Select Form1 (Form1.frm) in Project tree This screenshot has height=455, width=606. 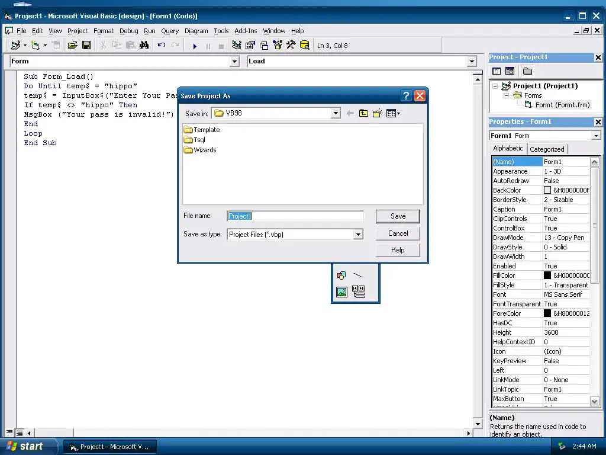coord(562,105)
